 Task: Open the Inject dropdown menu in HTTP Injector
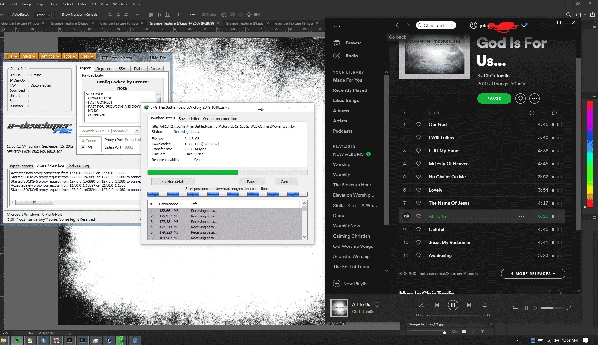28,56
